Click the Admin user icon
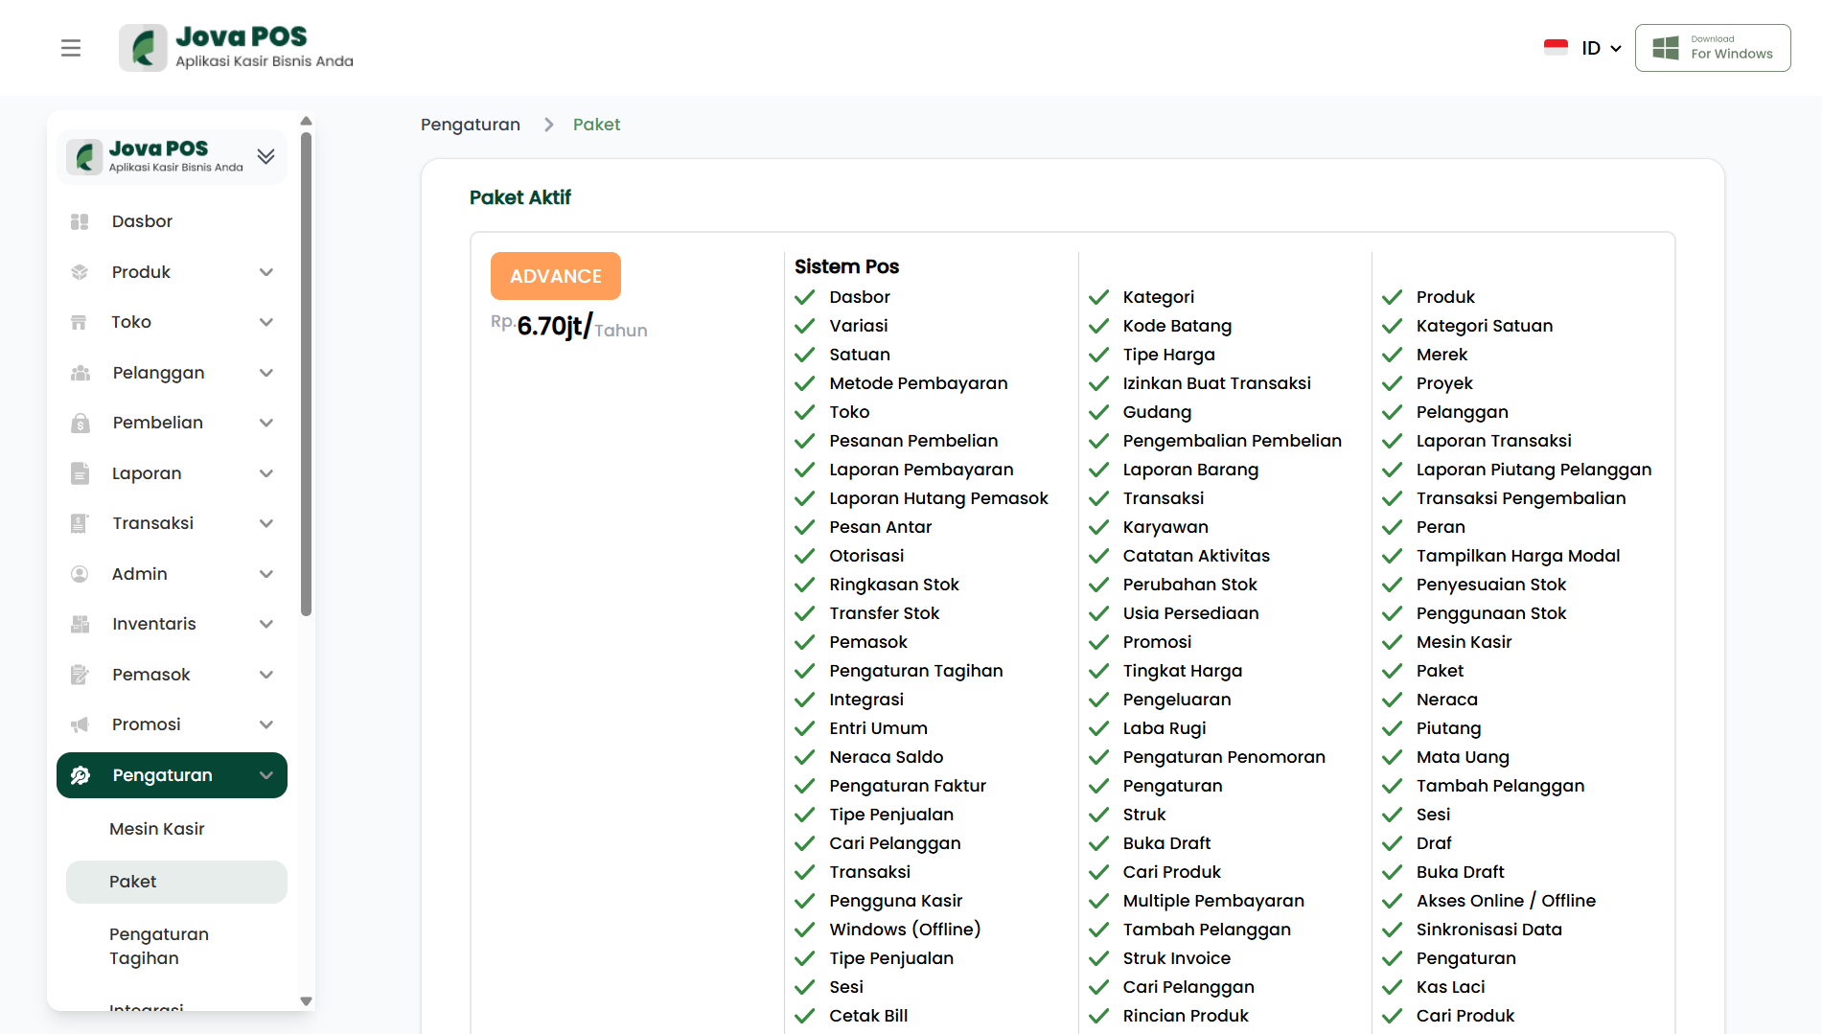 coord(80,574)
